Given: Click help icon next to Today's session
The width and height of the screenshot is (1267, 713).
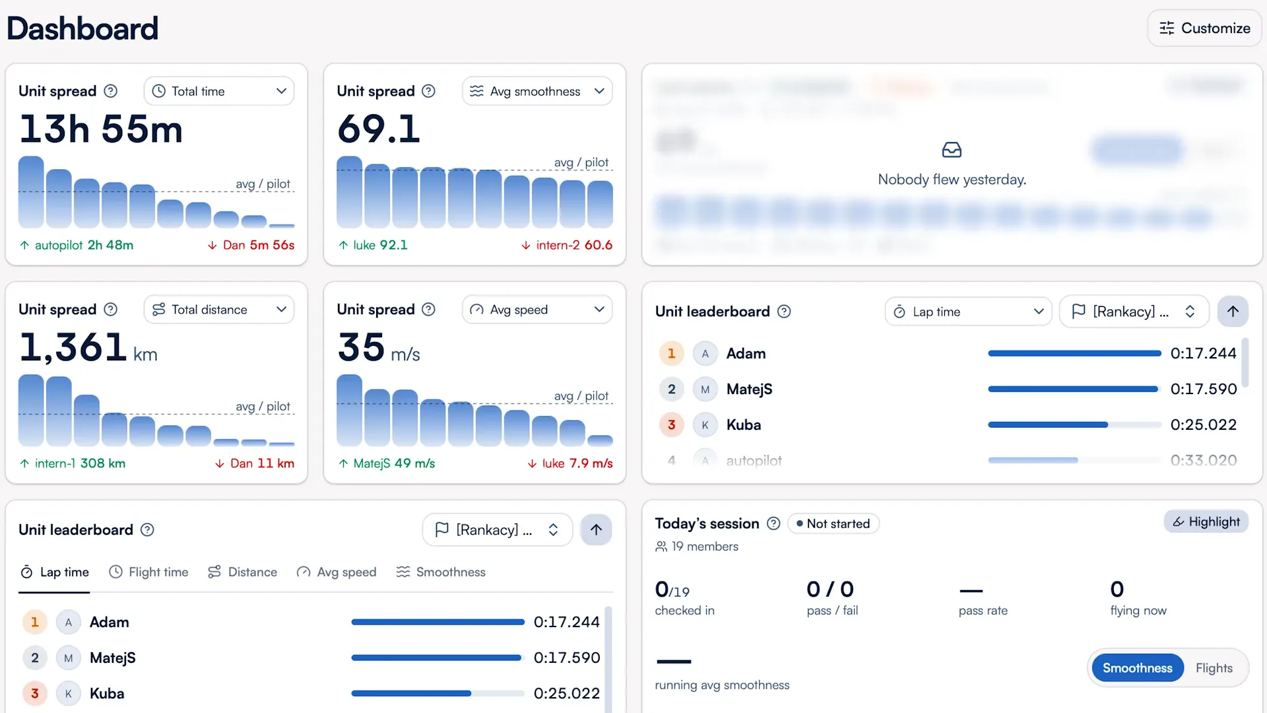Looking at the screenshot, I should [773, 524].
